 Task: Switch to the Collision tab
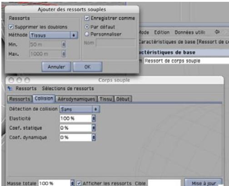click(x=44, y=99)
